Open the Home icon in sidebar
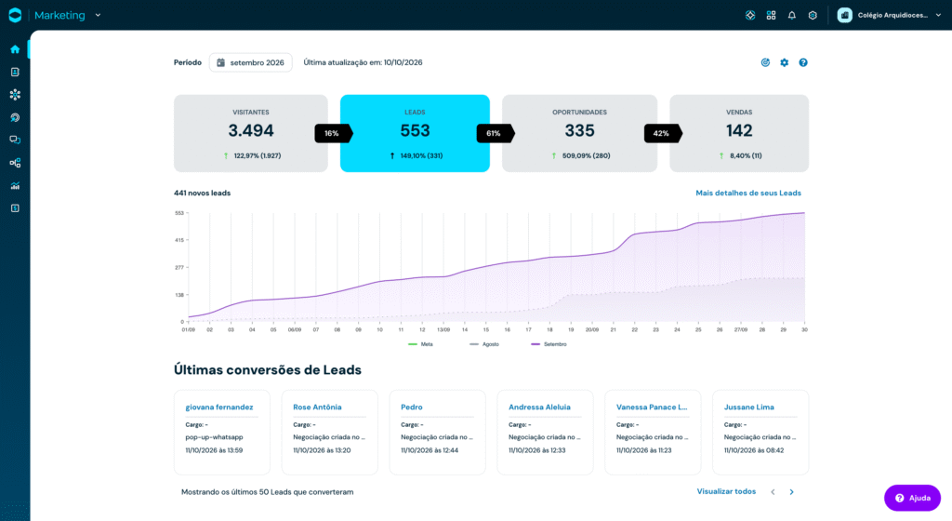This screenshot has width=952, height=521. pyautogui.click(x=15, y=49)
